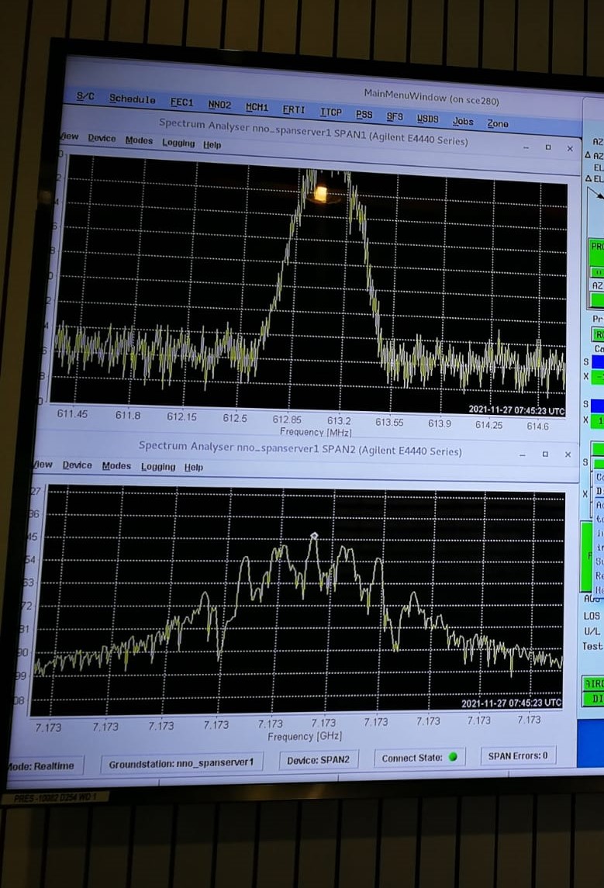The width and height of the screenshot is (604, 888).
Task: Click the Groundstation: nno_spanserver1 status field
Action: coord(181,763)
